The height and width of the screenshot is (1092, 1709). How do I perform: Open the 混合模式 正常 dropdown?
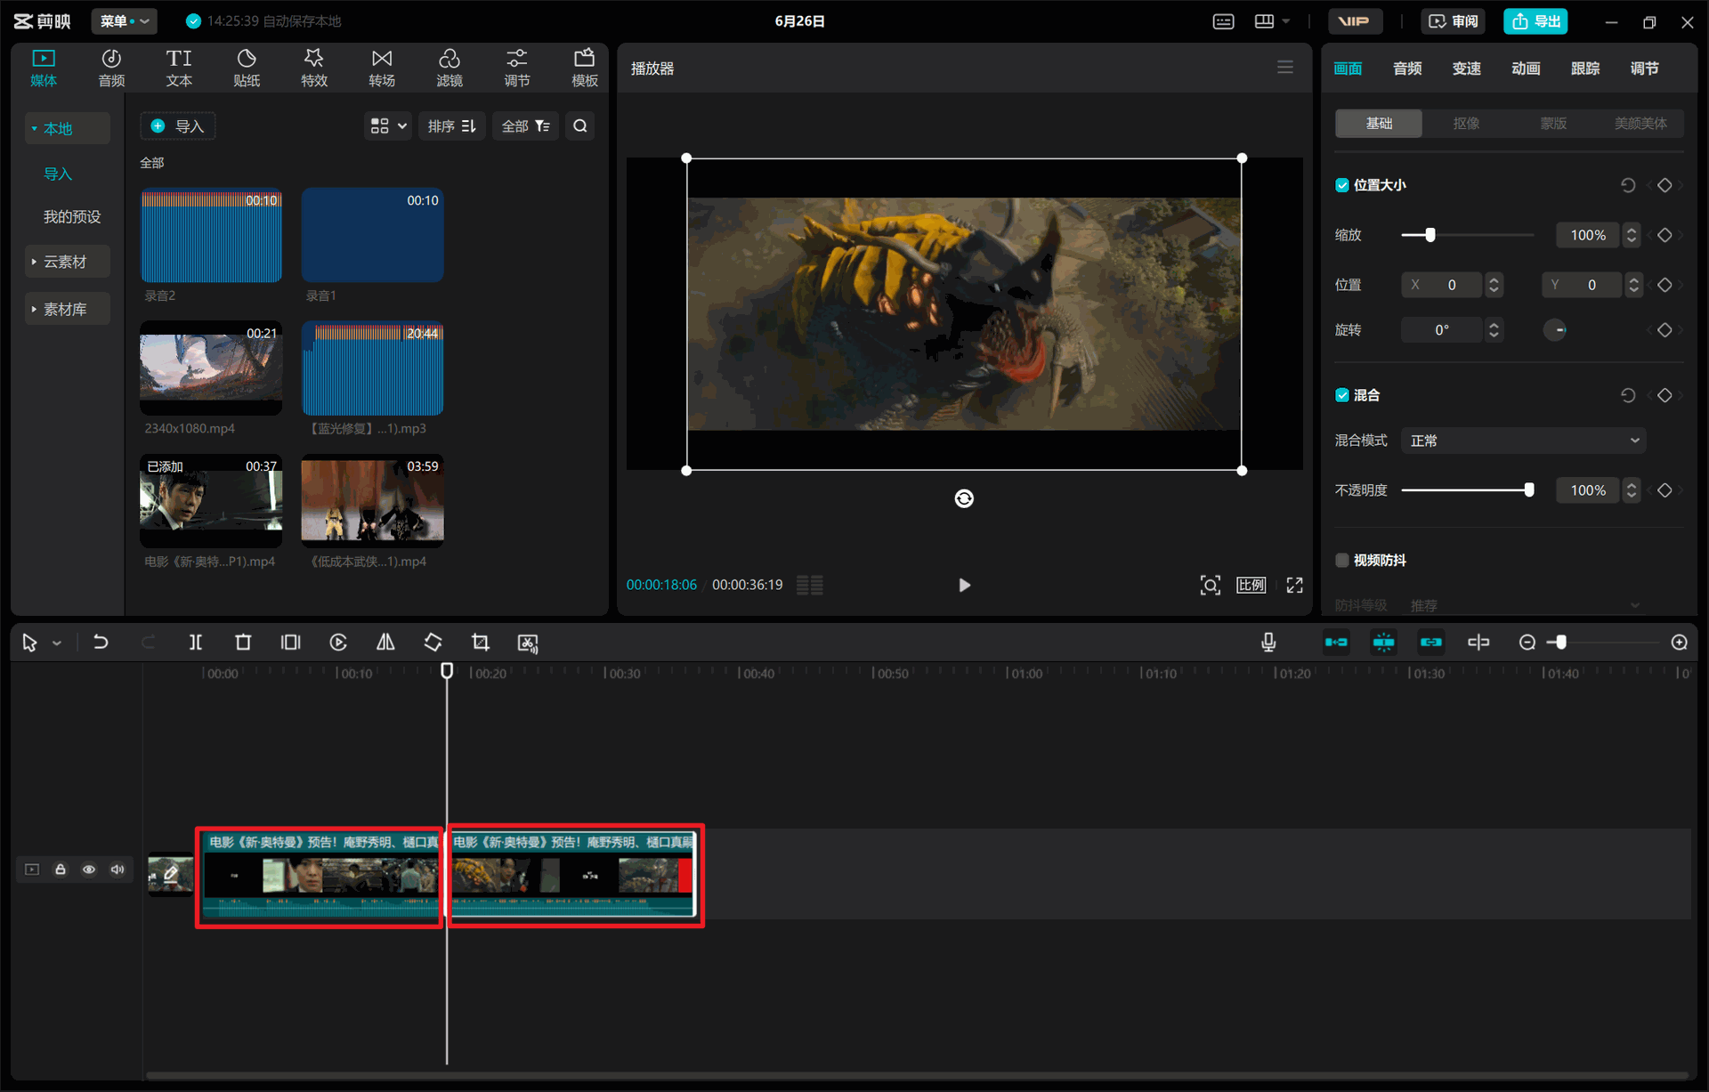1523,441
